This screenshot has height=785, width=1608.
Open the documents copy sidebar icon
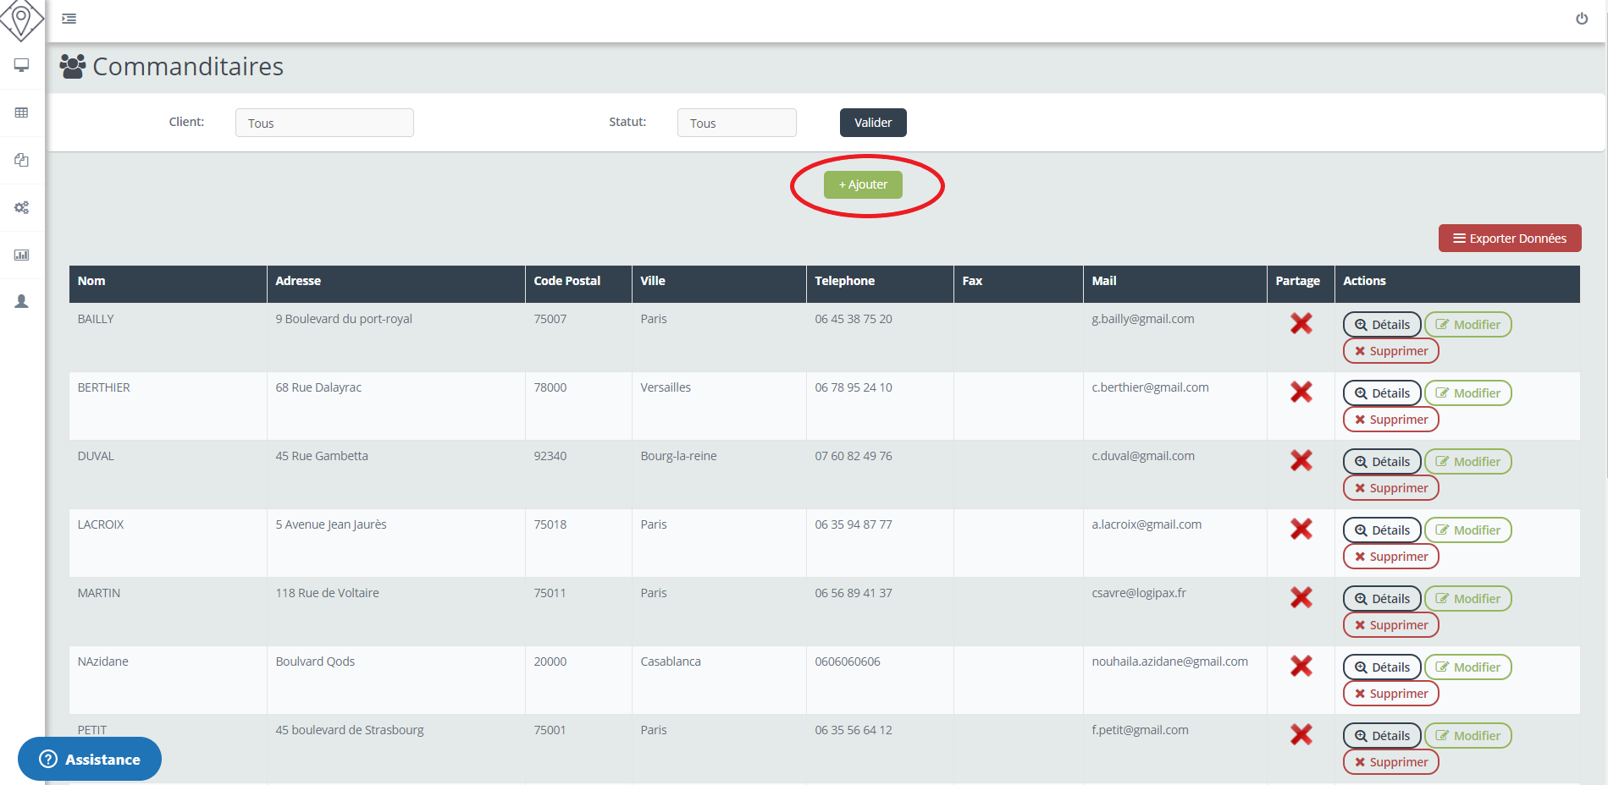(x=22, y=160)
